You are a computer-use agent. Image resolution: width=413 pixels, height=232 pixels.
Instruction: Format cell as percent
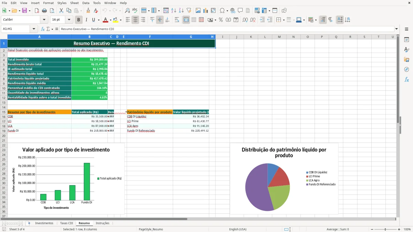pos(221,20)
